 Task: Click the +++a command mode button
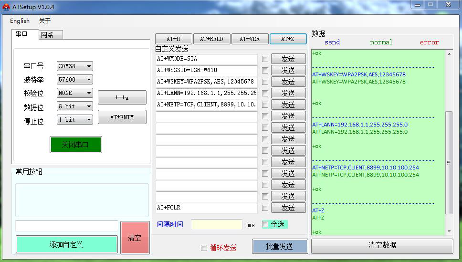pyautogui.click(x=122, y=97)
